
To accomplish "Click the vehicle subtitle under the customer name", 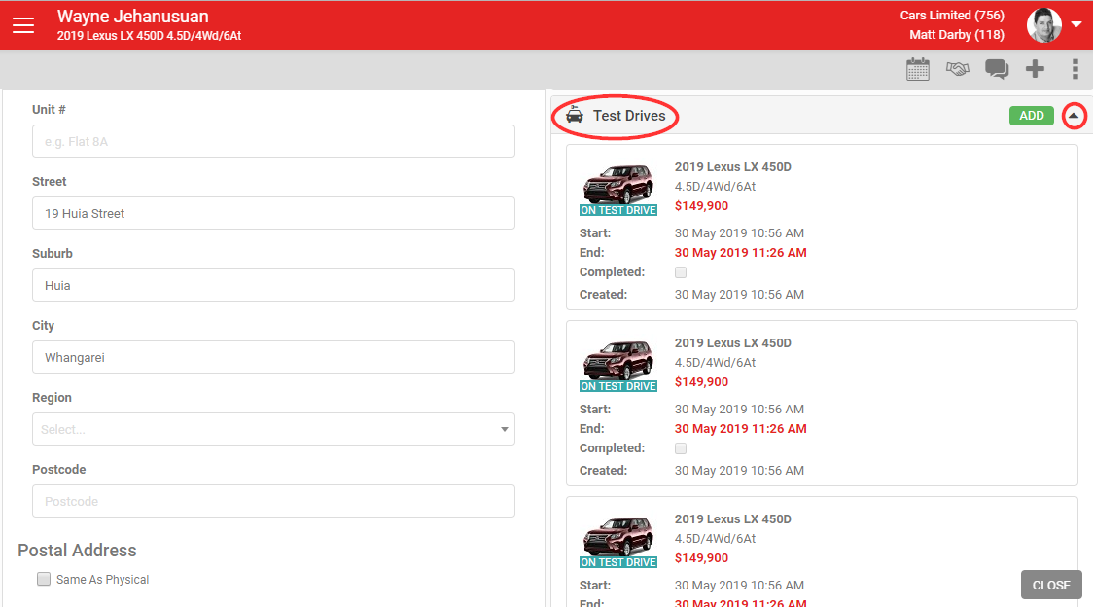I will 149,36.
